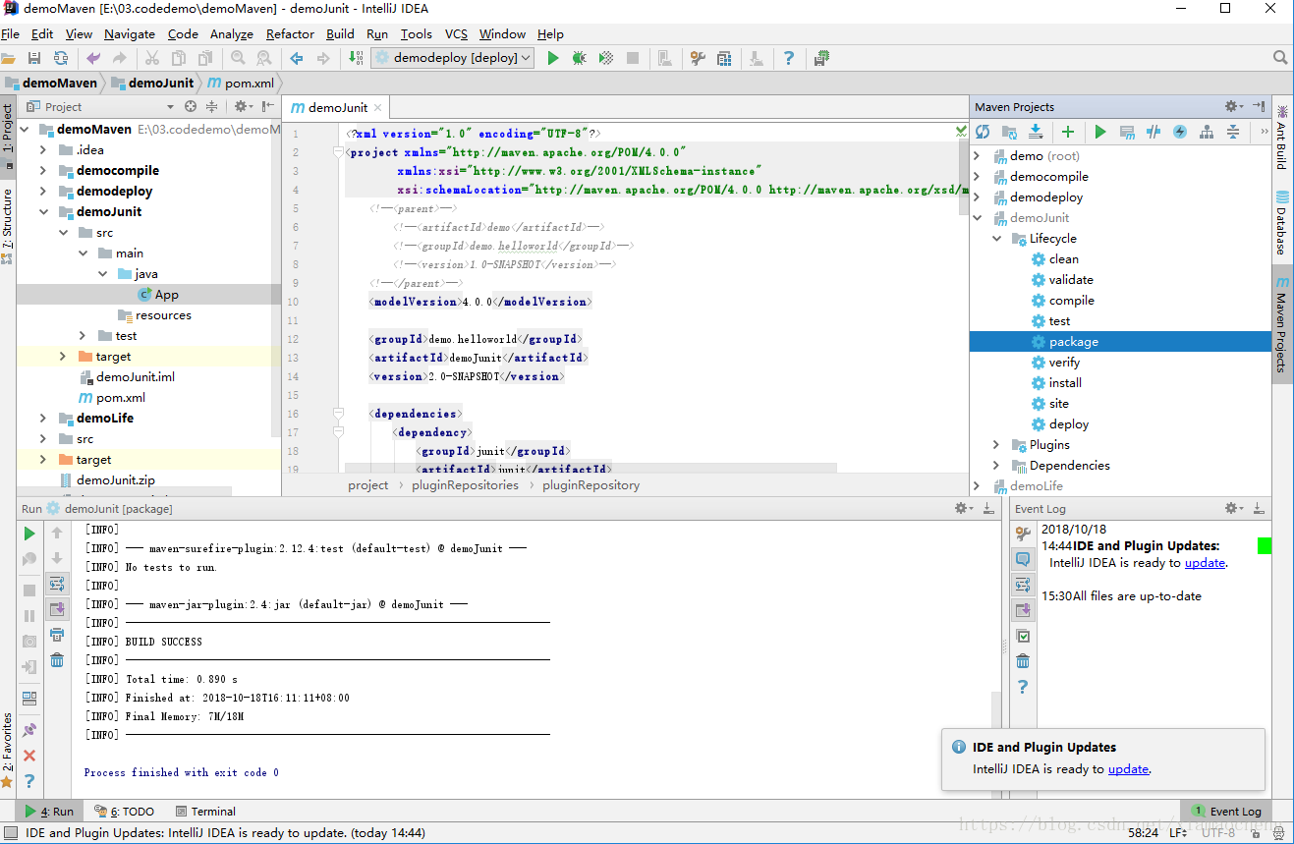The height and width of the screenshot is (844, 1294).
Task: Run with coverage icon in main toolbar
Action: tap(606, 59)
